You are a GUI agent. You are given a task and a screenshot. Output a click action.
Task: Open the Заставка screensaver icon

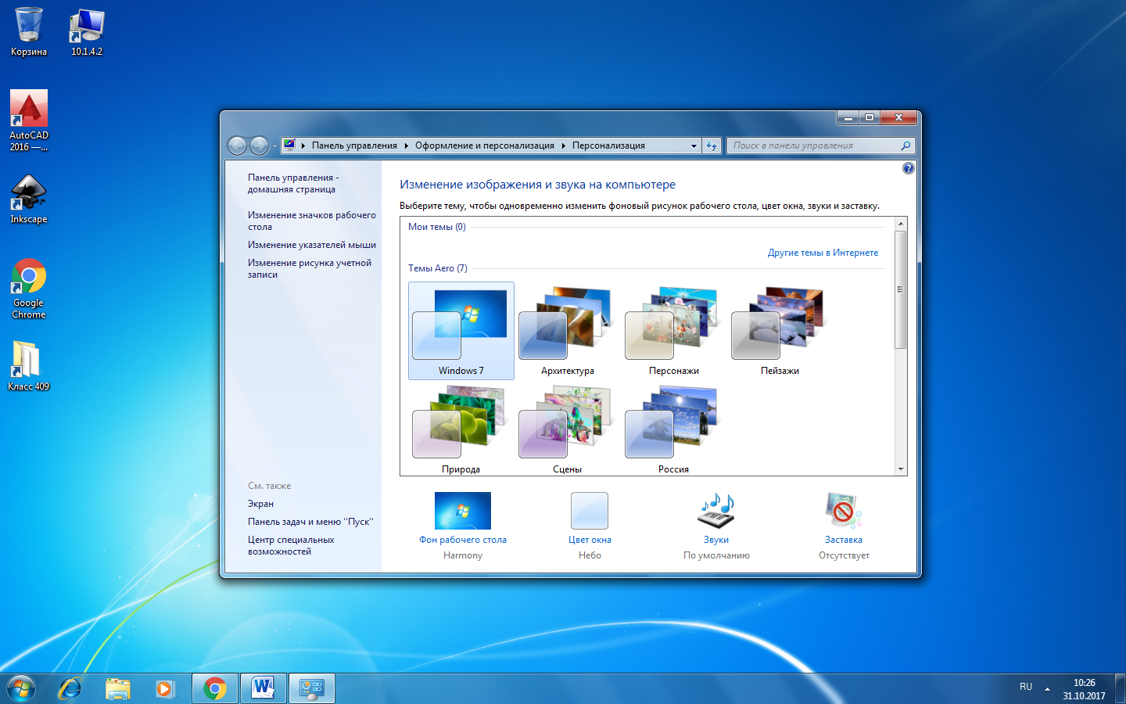click(x=843, y=511)
